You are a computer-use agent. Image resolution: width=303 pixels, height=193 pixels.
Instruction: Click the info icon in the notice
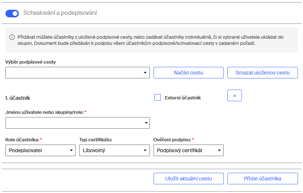coord(12,37)
